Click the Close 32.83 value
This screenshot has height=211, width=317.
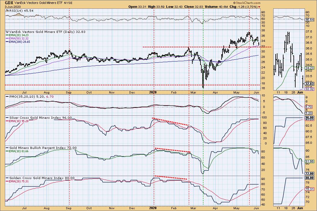(194, 7)
